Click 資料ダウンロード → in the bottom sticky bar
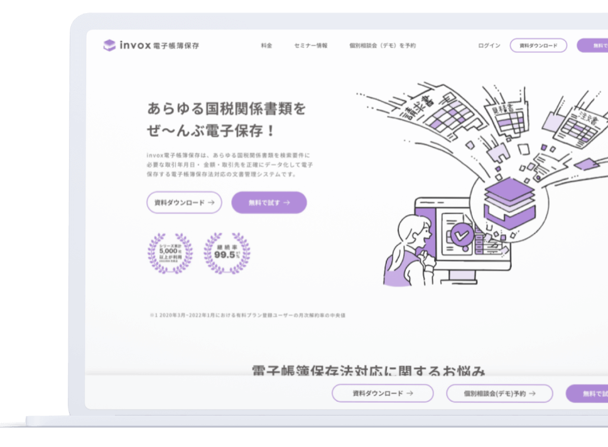Screen dimensions: 608x447 (383, 393)
